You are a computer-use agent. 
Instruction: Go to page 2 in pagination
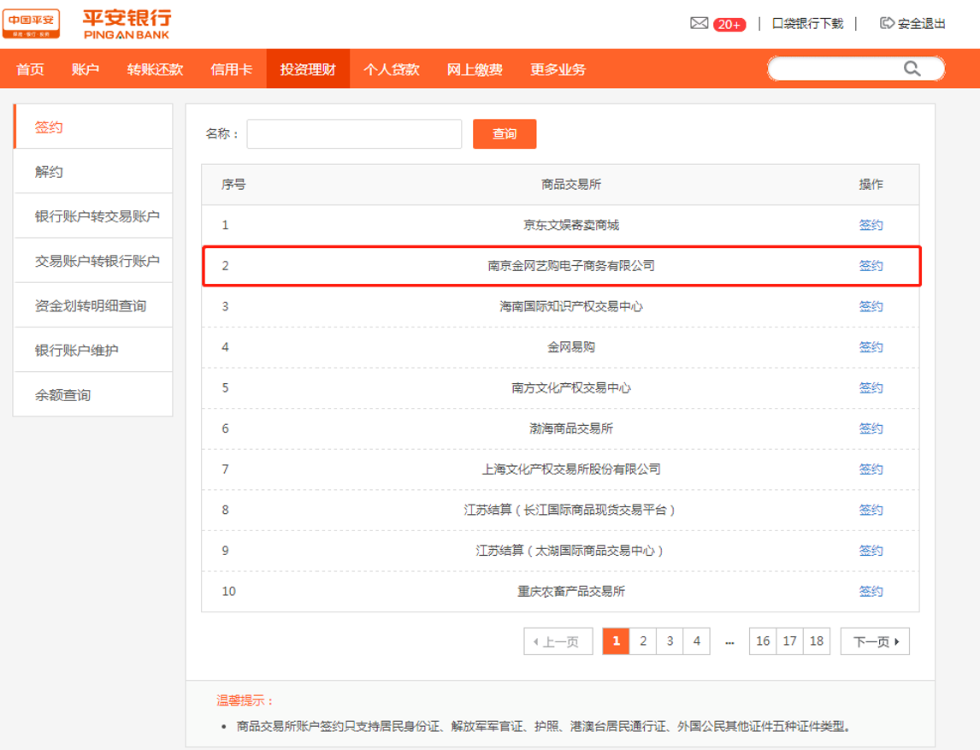[643, 641]
